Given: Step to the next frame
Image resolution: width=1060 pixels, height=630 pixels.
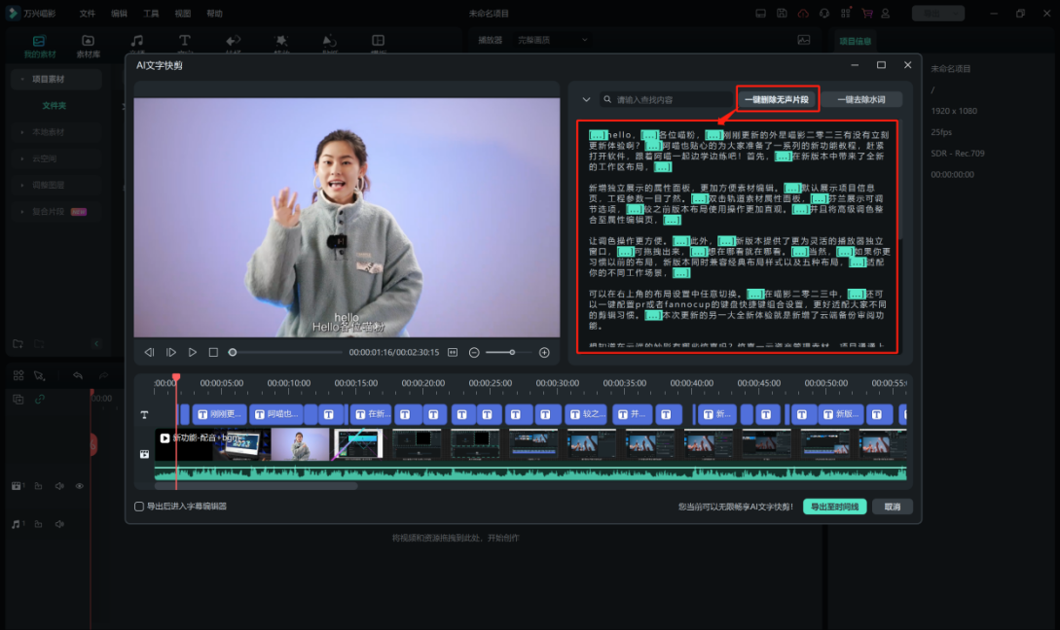Looking at the screenshot, I should (x=171, y=352).
